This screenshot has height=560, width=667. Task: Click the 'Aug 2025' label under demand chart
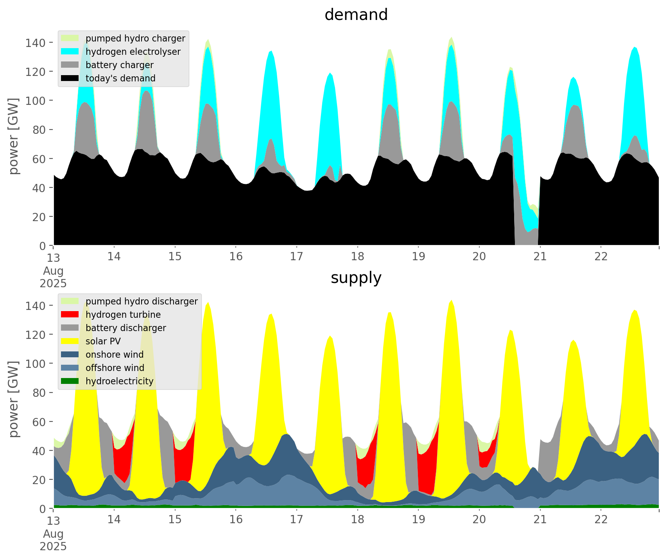[53, 277]
